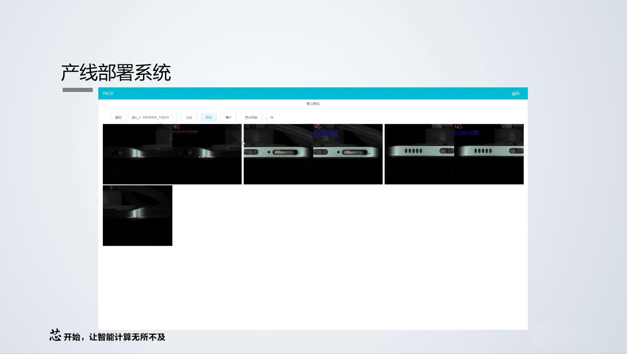Open the first NG inspection image thumbnail
The image size is (627, 354).
(172, 154)
